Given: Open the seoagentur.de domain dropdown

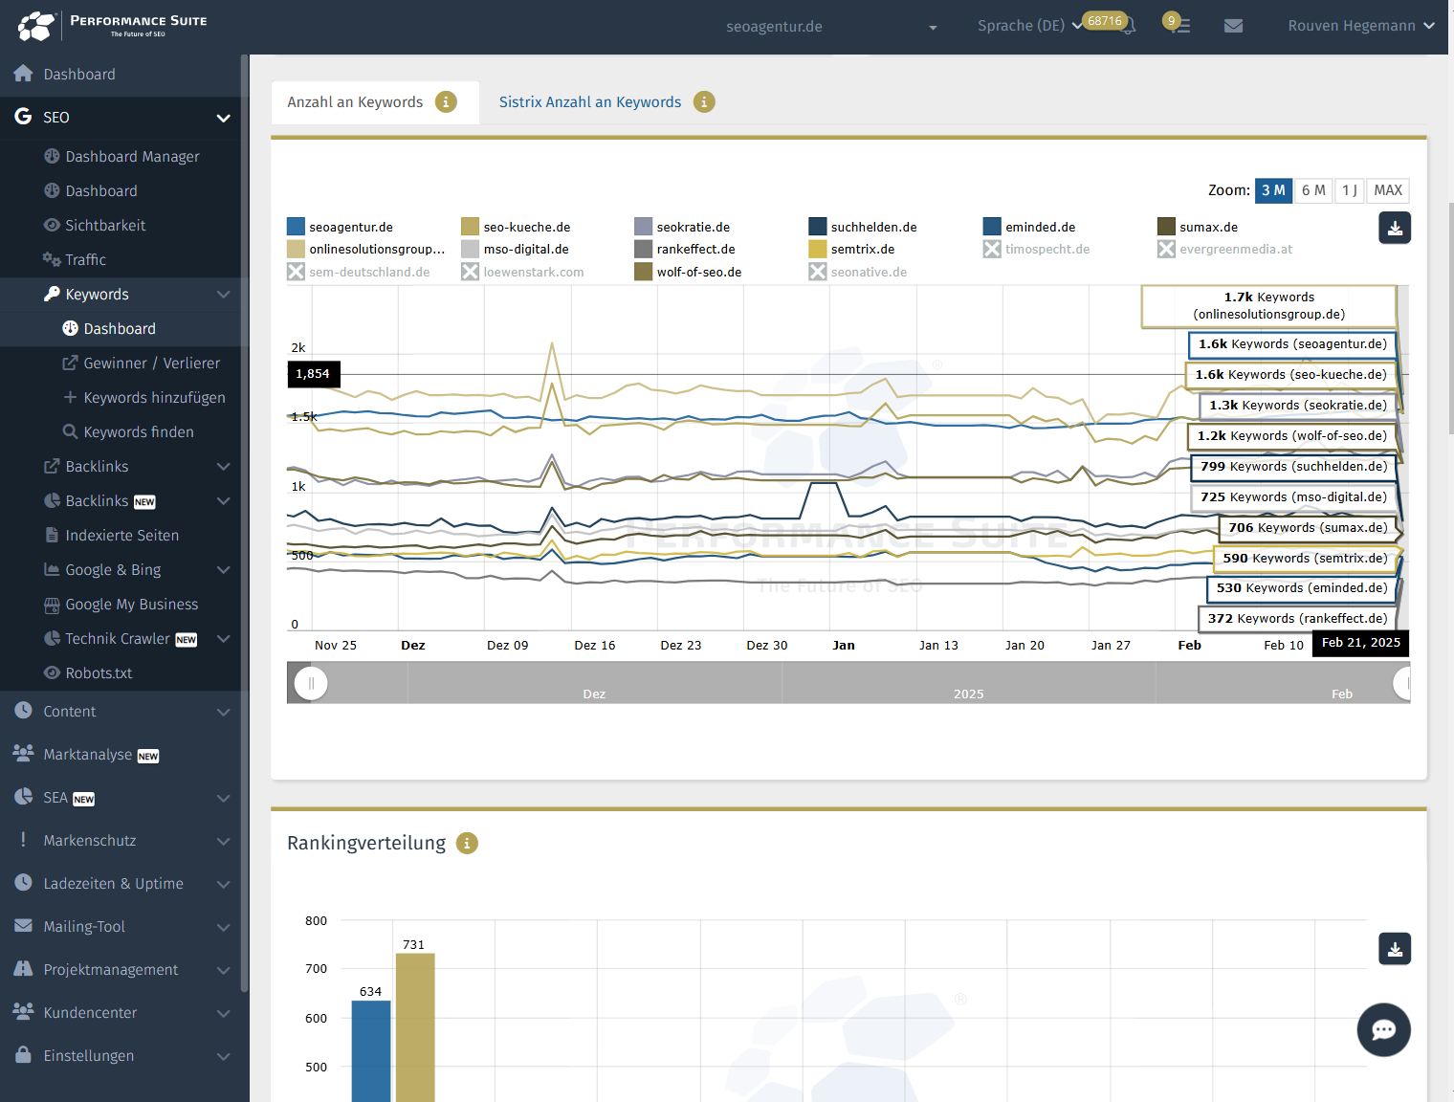Looking at the screenshot, I should [830, 27].
